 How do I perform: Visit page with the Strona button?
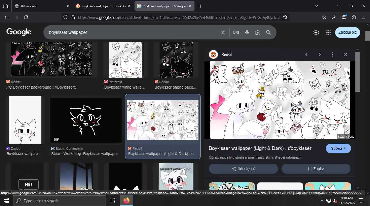[x=338, y=148]
